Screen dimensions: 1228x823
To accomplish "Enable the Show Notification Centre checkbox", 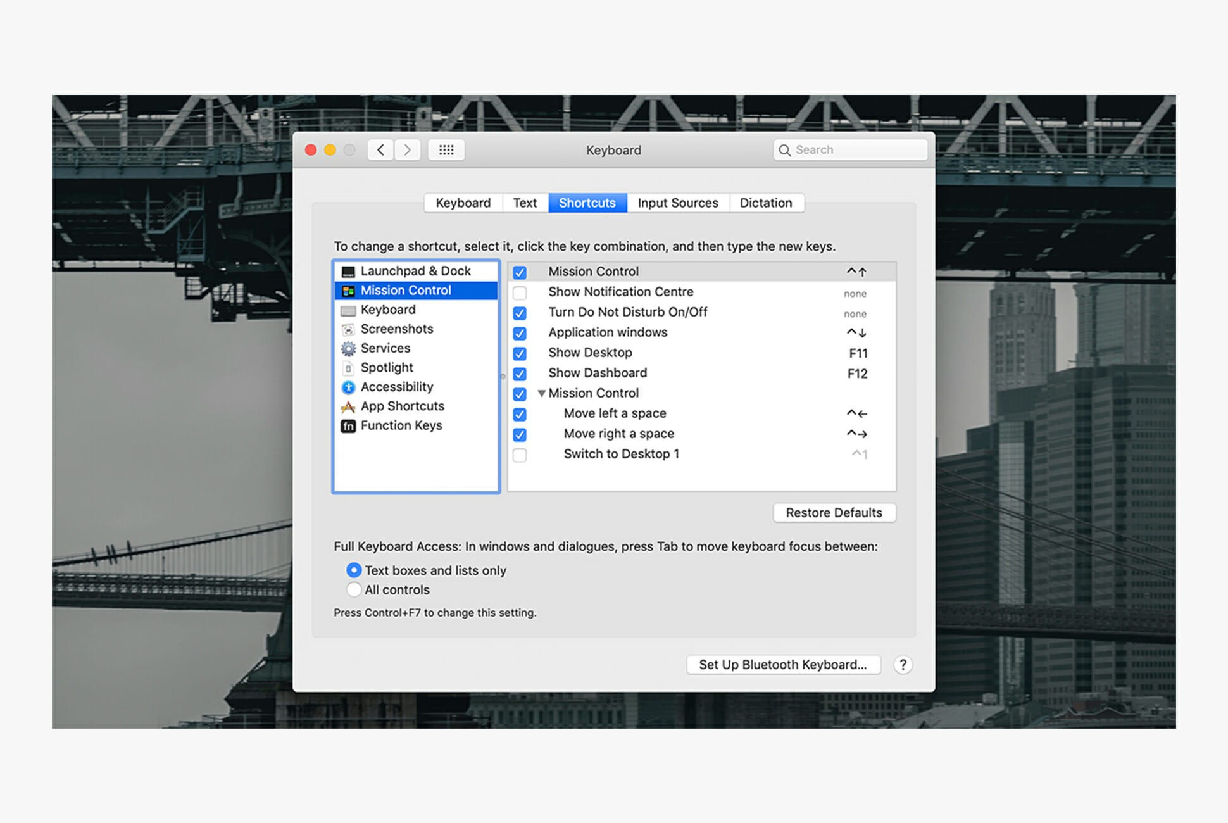I will click(x=520, y=292).
